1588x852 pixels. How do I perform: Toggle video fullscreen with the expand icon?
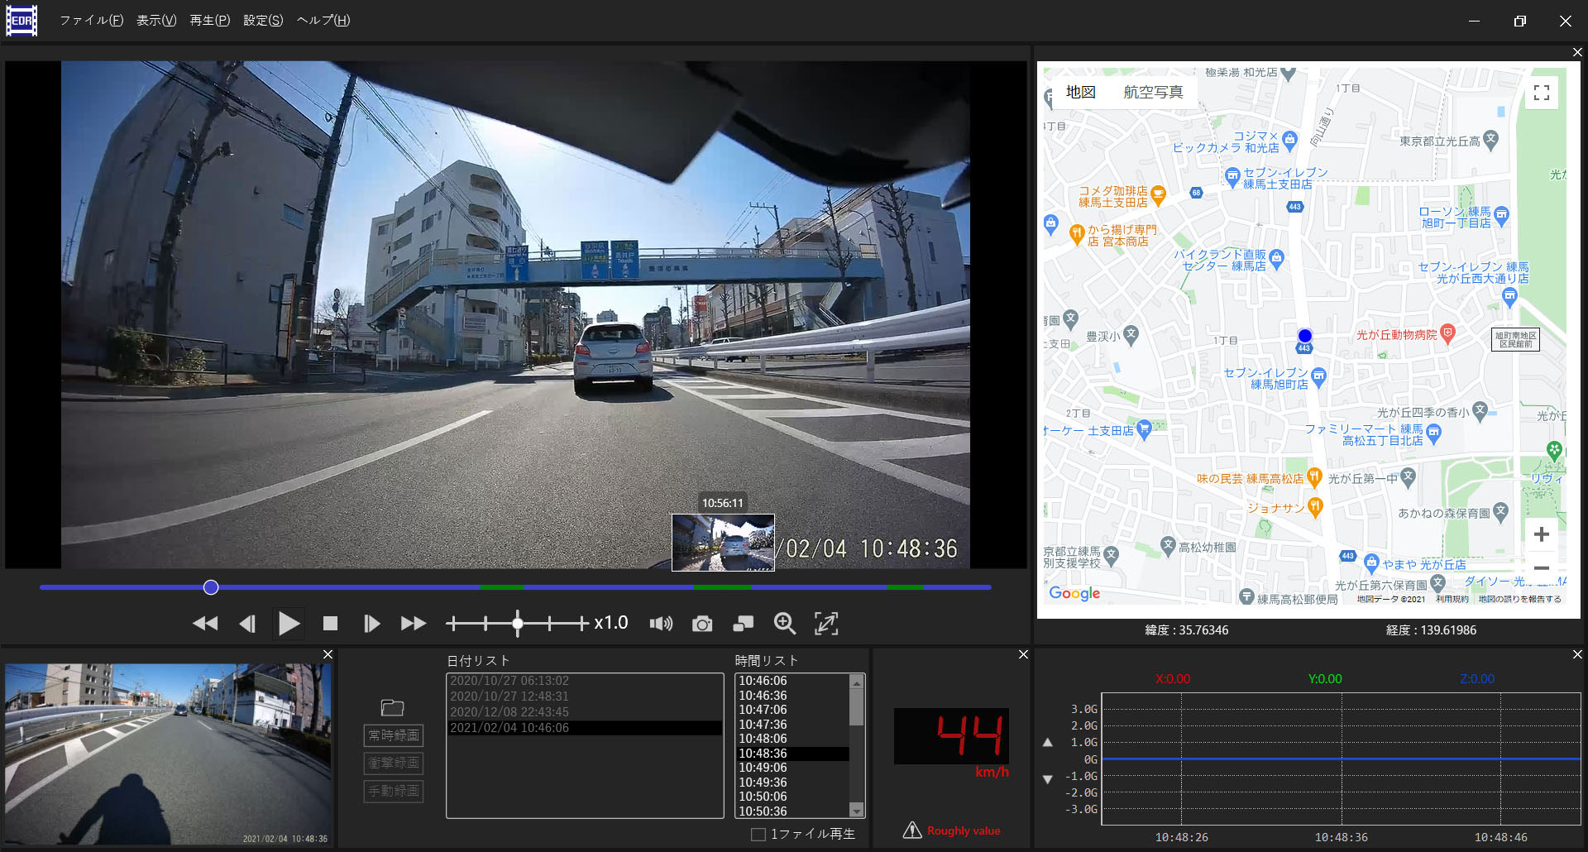(826, 623)
